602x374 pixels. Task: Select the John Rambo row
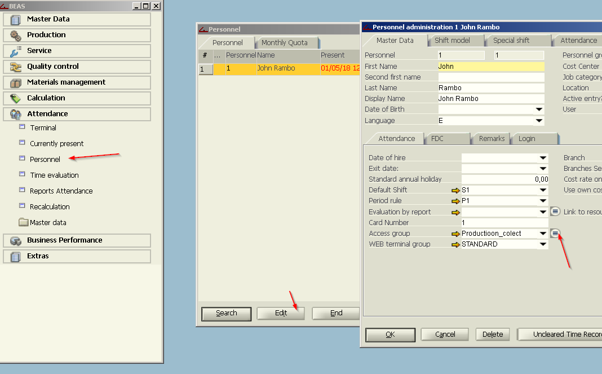coord(279,68)
